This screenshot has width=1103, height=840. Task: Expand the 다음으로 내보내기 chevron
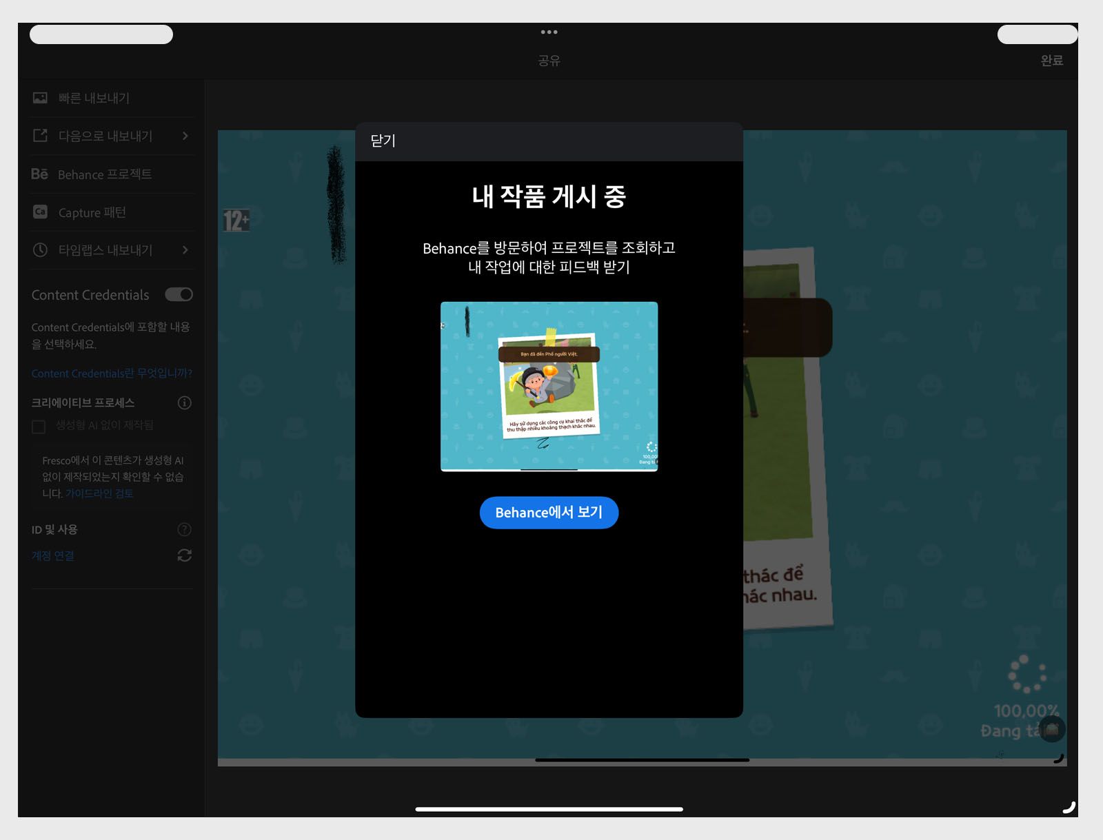185,136
